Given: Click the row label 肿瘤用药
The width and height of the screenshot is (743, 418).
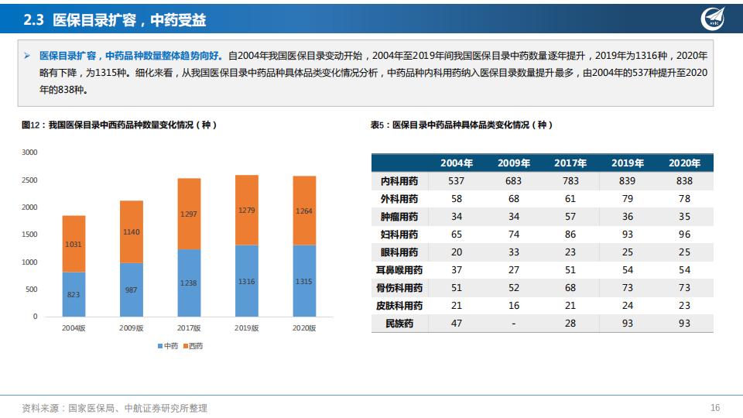Looking at the screenshot, I should click(x=399, y=217).
